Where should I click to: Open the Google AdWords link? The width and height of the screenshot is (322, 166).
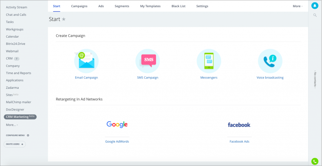[117, 142]
